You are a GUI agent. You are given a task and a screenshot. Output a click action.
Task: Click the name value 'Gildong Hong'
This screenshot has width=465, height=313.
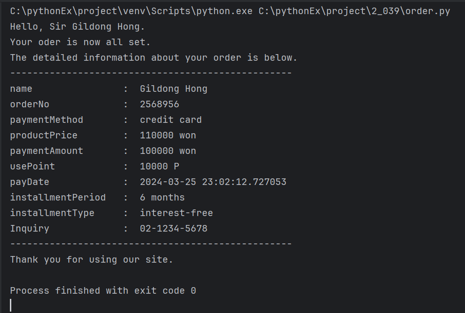coord(174,88)
